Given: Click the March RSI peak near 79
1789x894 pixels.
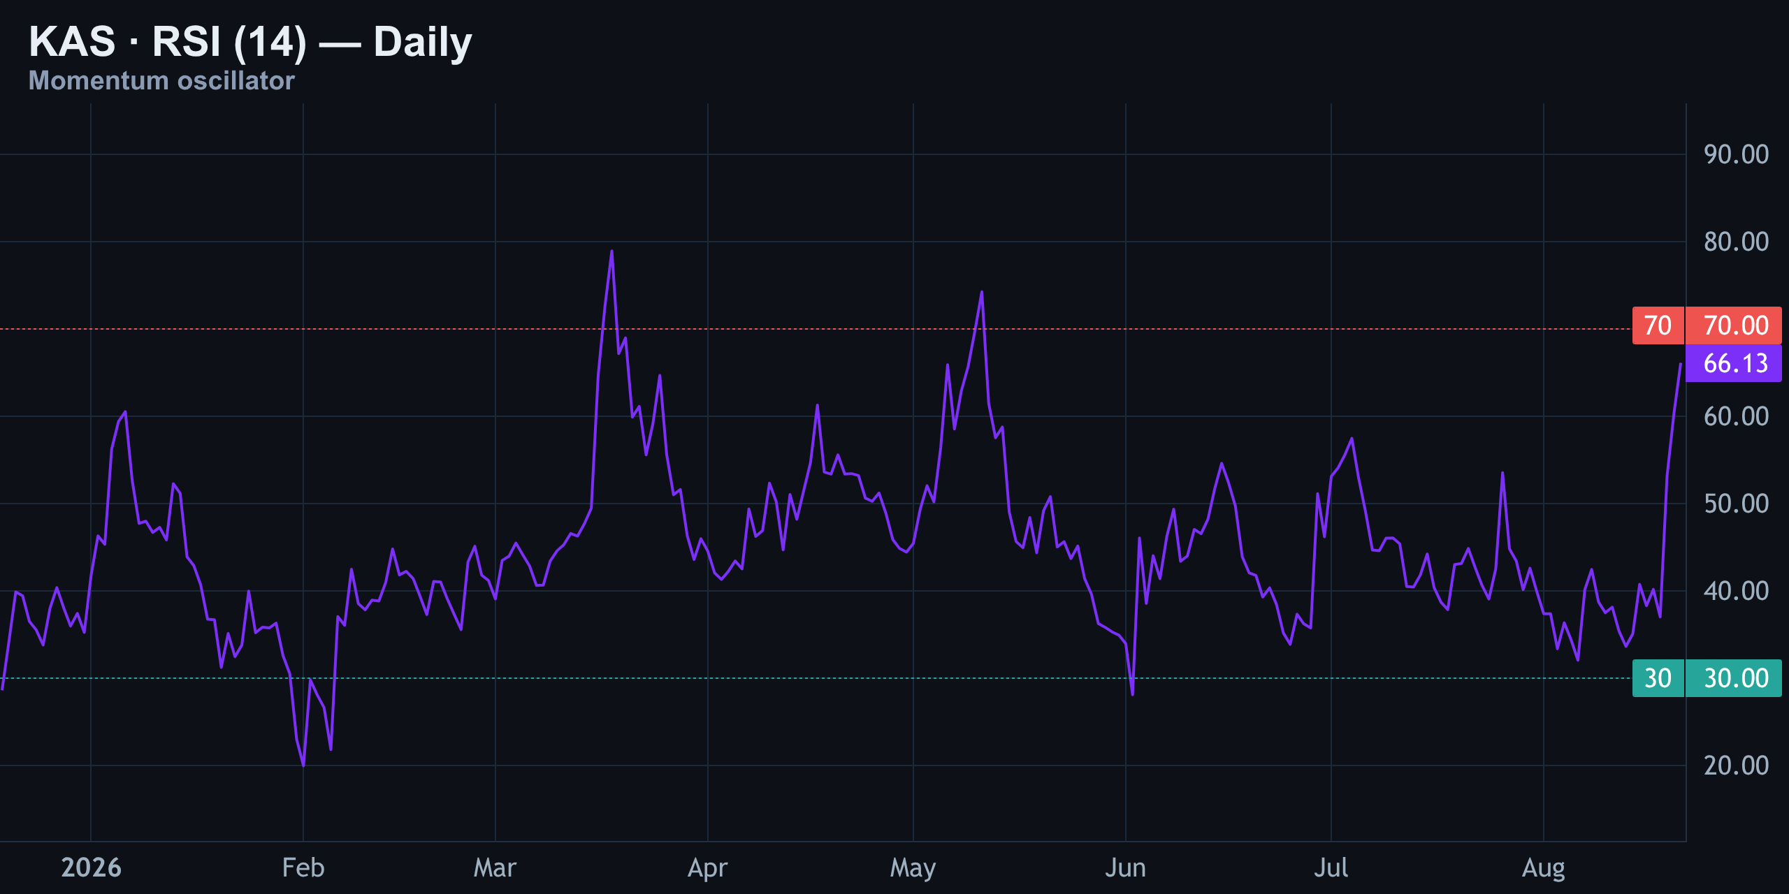Looking at the screenshot, I should [x=611, y=251].
